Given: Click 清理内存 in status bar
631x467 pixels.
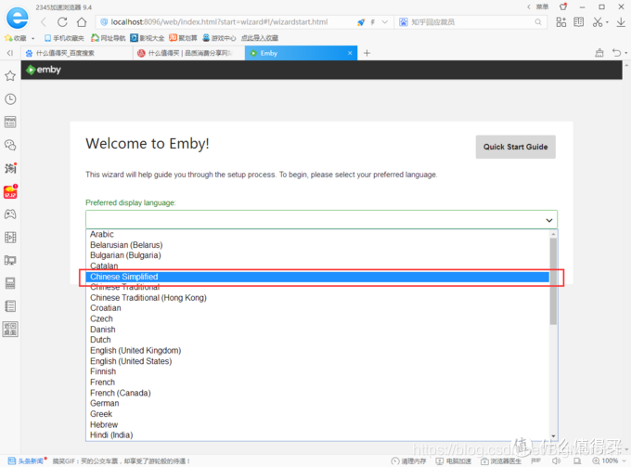Looking at the screenshot, I should [x=408, y=461].
